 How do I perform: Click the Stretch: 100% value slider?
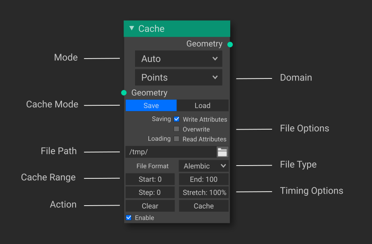204,192
